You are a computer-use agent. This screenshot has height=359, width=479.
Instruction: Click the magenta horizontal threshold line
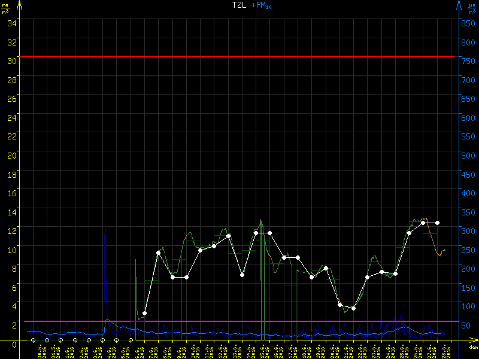pos(239,321)
